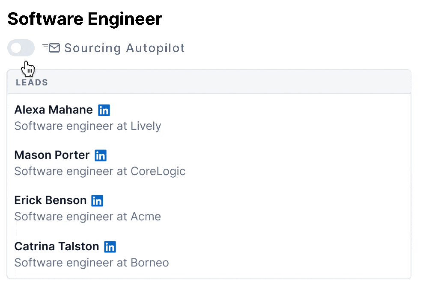Select the Alexa Mahane lead name
Image resolution: width=423 pixels, height=287 pixels.
click(x=54, y=110)
